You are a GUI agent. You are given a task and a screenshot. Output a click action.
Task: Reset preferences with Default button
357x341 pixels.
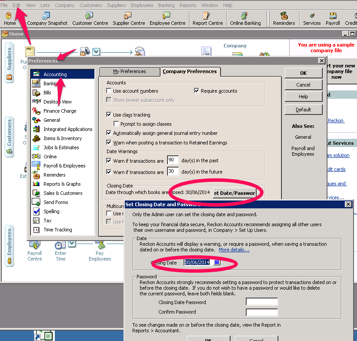click(303, 110)
